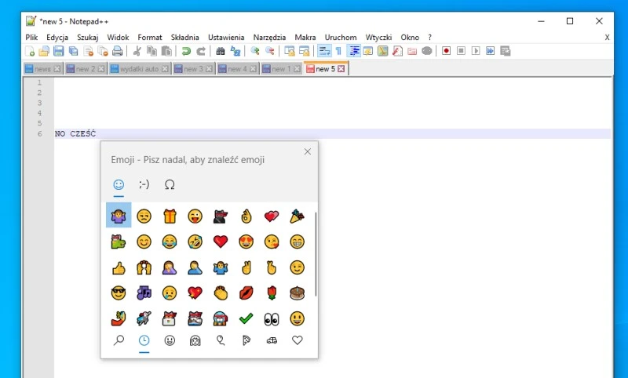
Task: Open the Omega symbols section
Action: [169, 184]
